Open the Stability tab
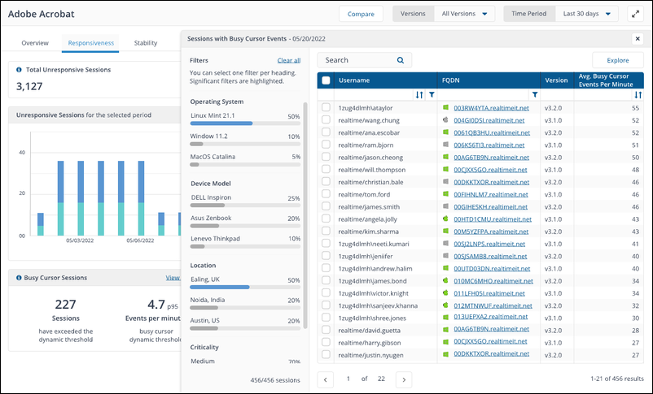 [x=146, y=42]
